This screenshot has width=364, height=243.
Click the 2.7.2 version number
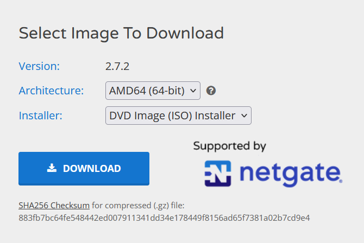117,67
